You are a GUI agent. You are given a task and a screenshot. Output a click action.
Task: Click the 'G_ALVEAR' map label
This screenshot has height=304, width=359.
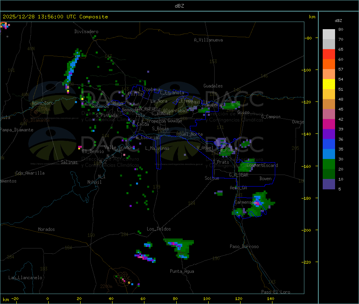click(x=239, y=175)
